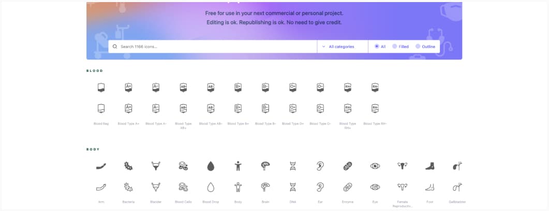Click the outline Eye icon
The height and width of the screenshot is (211, 549).
(375, 187)
